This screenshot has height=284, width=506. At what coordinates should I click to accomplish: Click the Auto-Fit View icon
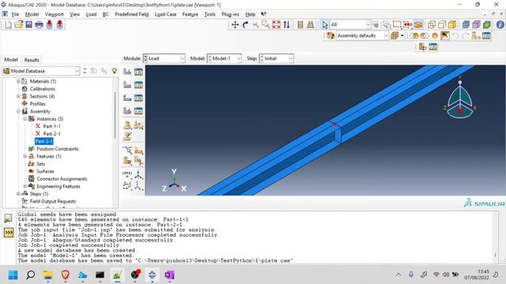click(276, 24)
